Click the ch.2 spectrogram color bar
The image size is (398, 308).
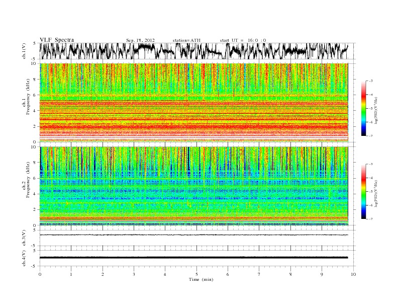(363, 192)
